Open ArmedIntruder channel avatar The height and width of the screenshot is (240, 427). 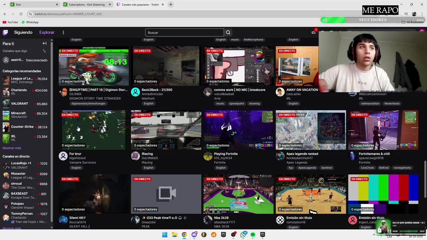click(135, 92)
